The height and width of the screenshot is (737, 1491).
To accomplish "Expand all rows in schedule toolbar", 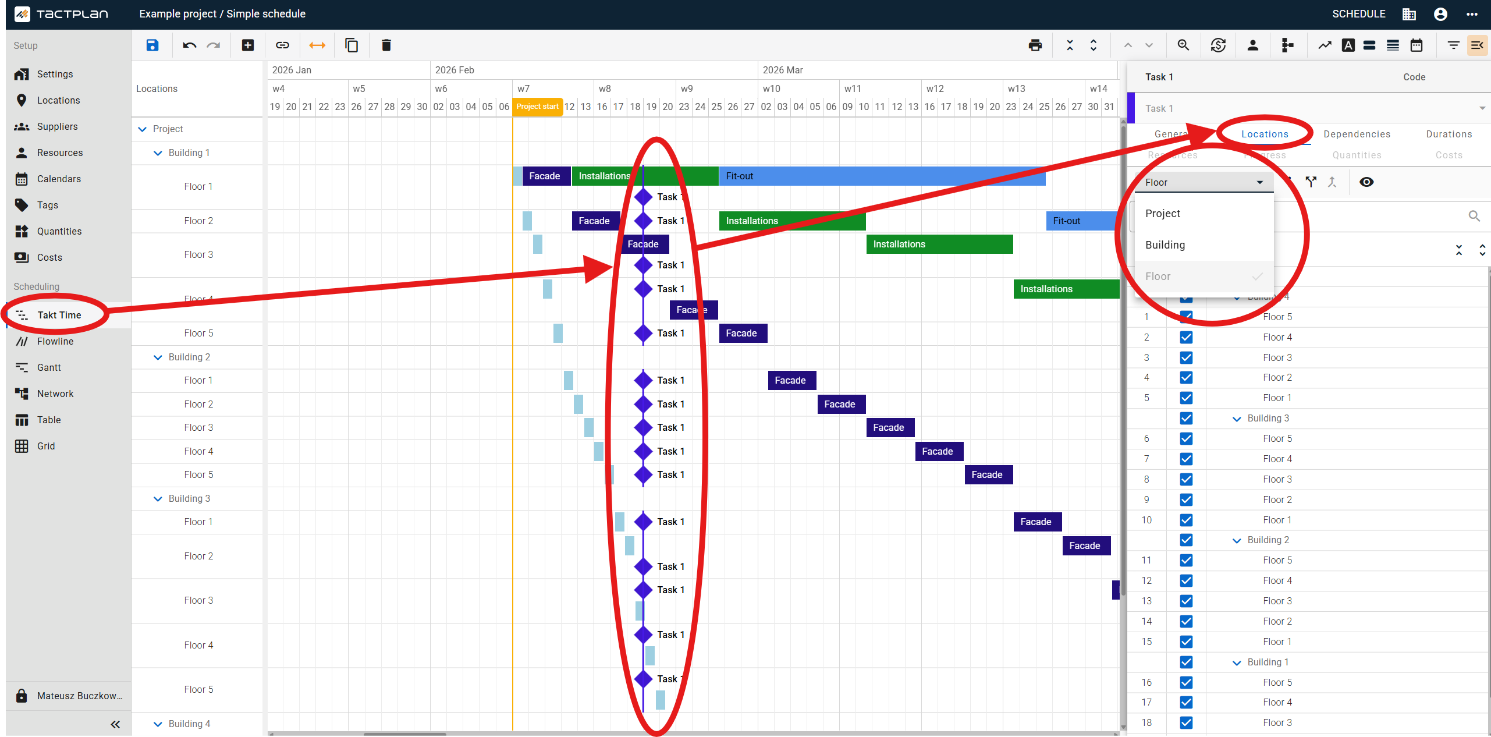I will click(1094, 45).
